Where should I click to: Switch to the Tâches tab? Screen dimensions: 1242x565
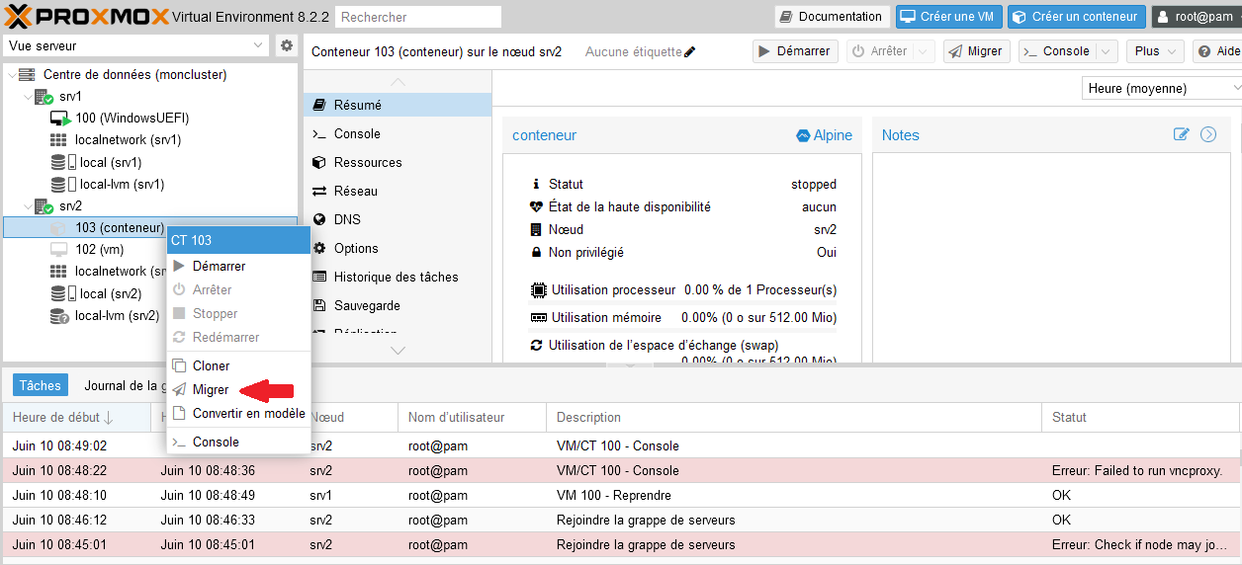[41, 385]
